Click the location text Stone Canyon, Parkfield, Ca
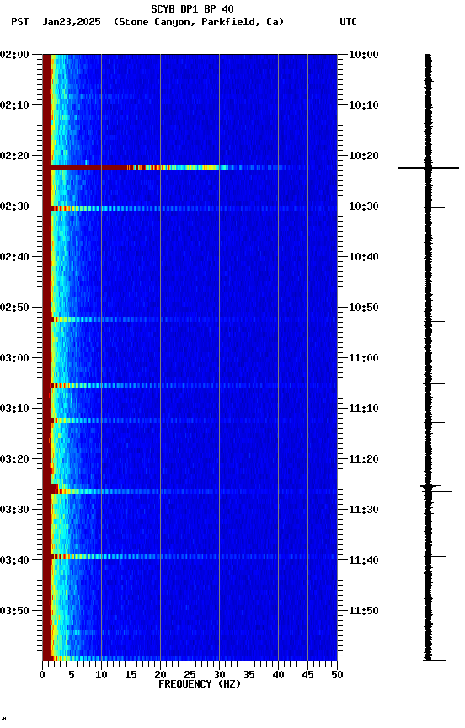 point(199,22)
